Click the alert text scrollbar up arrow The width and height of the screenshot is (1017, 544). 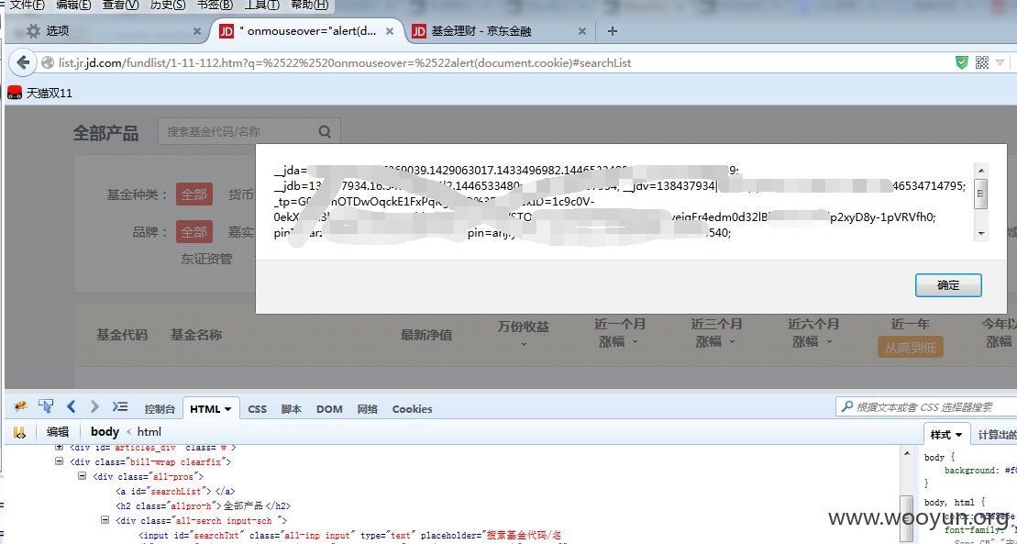pyautogui.click(x=980, y=171)
